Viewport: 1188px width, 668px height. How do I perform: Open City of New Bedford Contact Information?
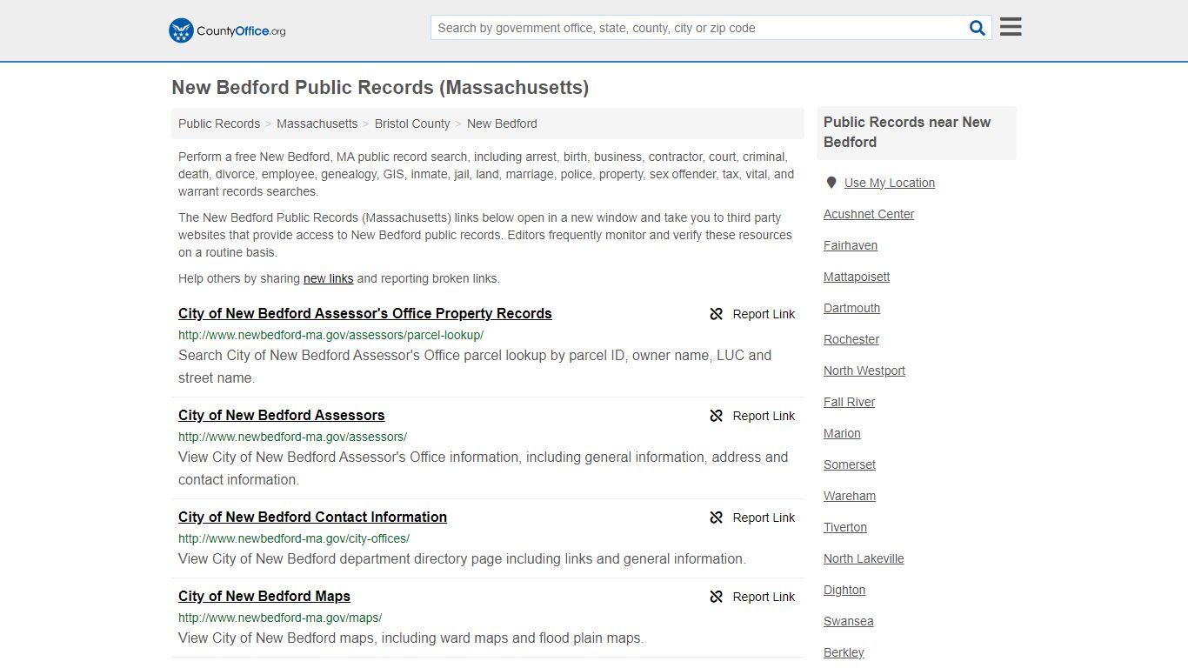(312, 517)
